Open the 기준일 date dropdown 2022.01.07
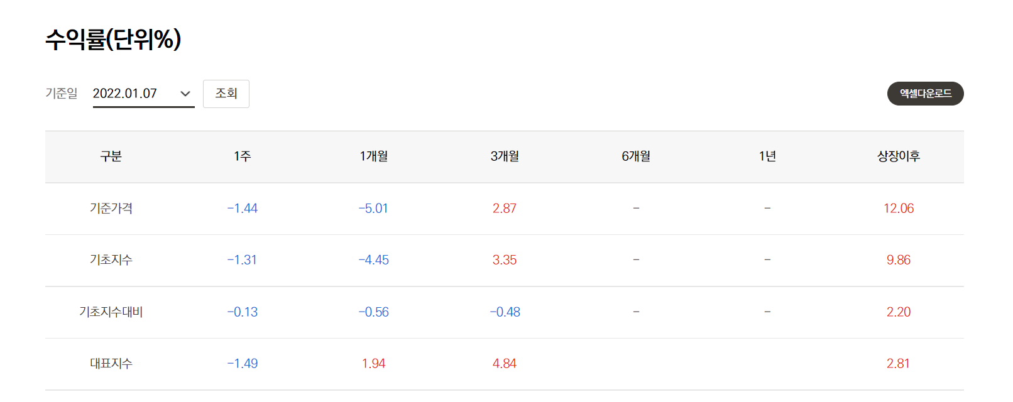1013x402 pixels. click(143, 94)
